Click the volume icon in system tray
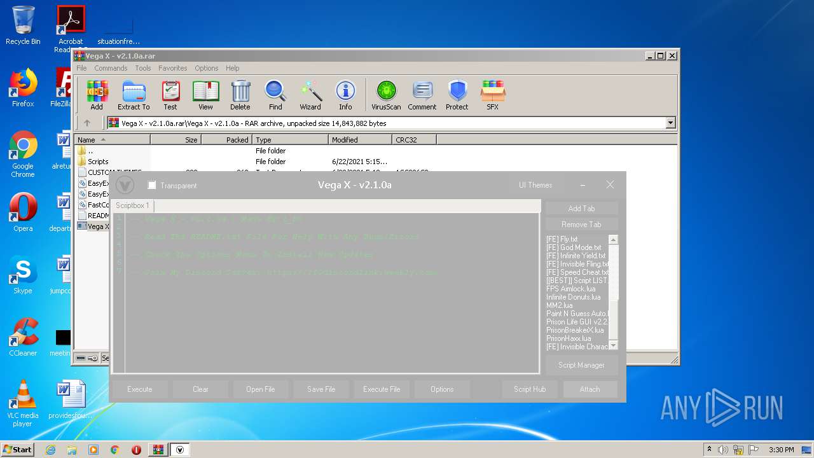814x458 pixels. (722, 450)
